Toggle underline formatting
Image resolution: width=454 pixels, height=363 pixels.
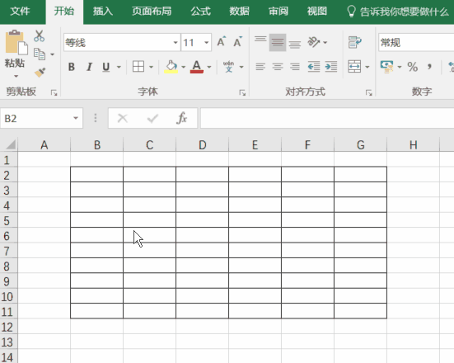(x=106, y=67)
